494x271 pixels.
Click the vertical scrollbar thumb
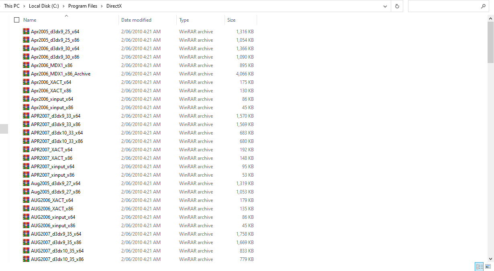[x=490, y=43]
